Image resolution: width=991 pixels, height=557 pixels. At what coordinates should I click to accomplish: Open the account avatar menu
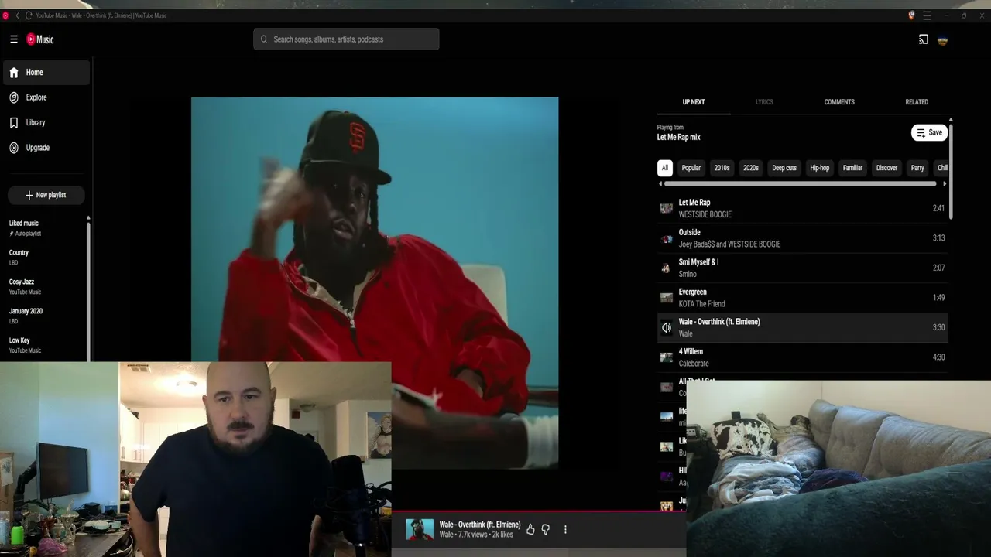pos(942,40)
